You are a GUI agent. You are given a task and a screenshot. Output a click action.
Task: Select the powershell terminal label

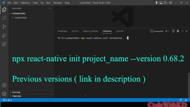(x=157, y=31)
